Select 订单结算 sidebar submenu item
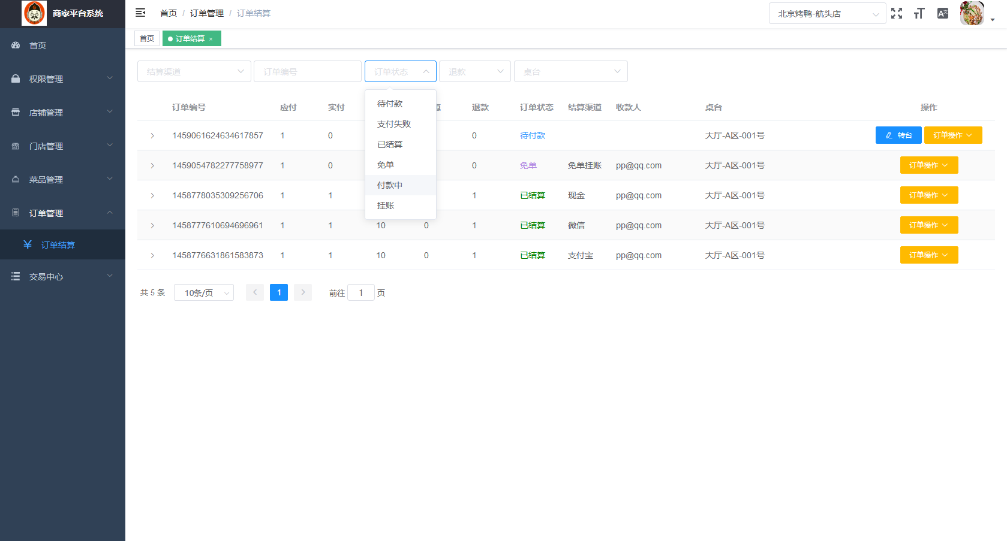Image resolution: width=1007 pixels, height=541 pixels. click(x=62, y=244)
